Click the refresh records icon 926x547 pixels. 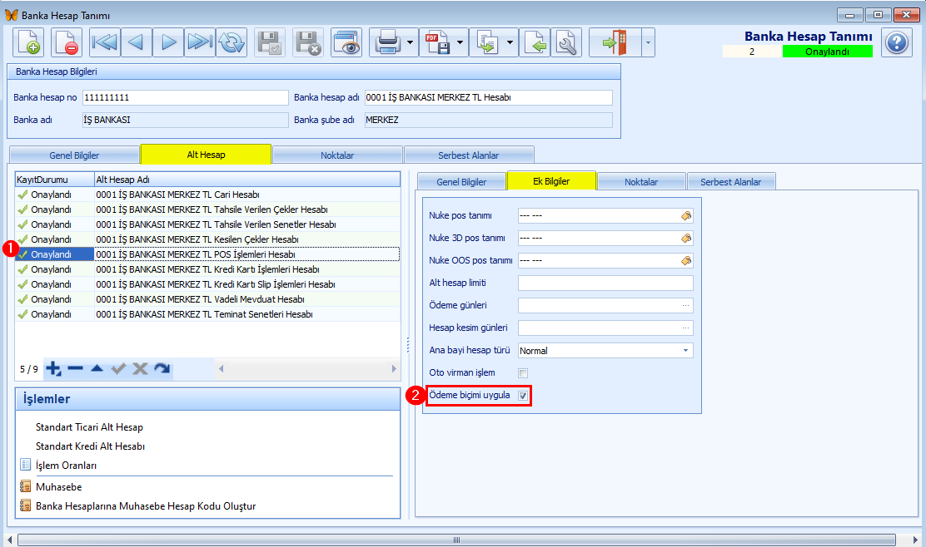tap(231, 42)
